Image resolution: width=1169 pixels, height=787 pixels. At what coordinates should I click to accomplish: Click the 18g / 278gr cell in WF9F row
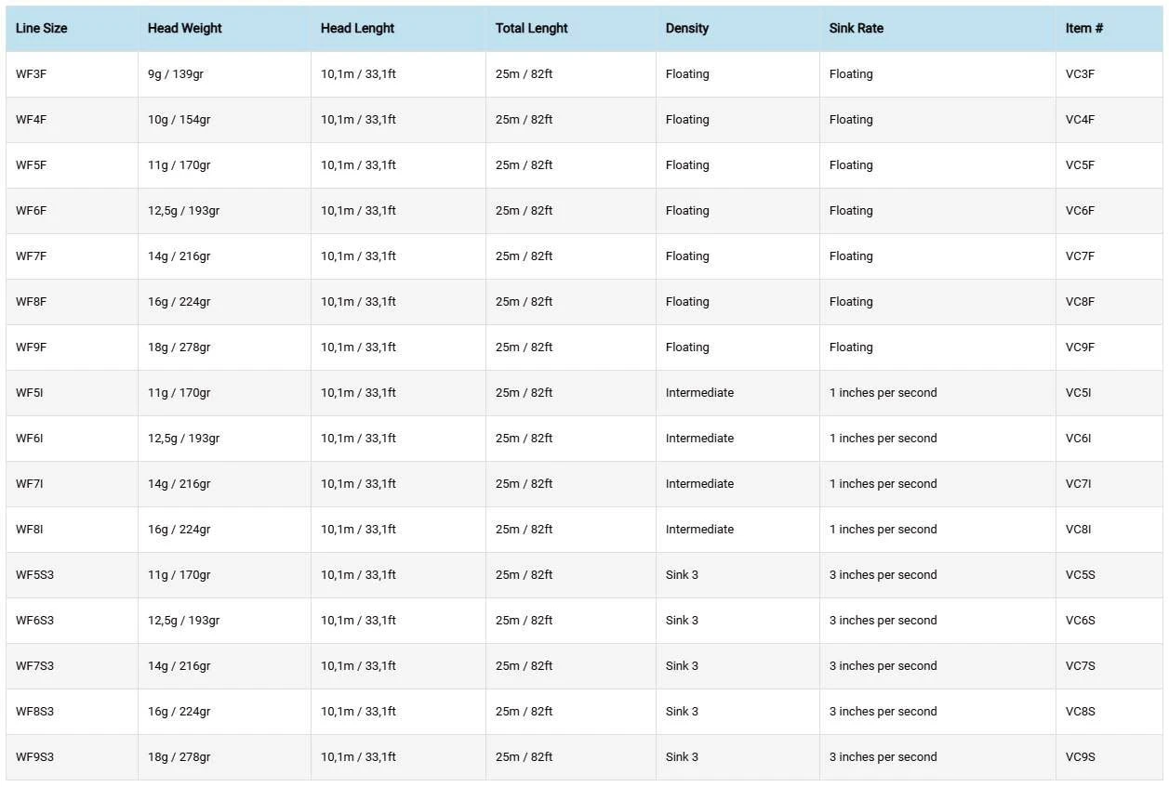(x=179, y=348)
